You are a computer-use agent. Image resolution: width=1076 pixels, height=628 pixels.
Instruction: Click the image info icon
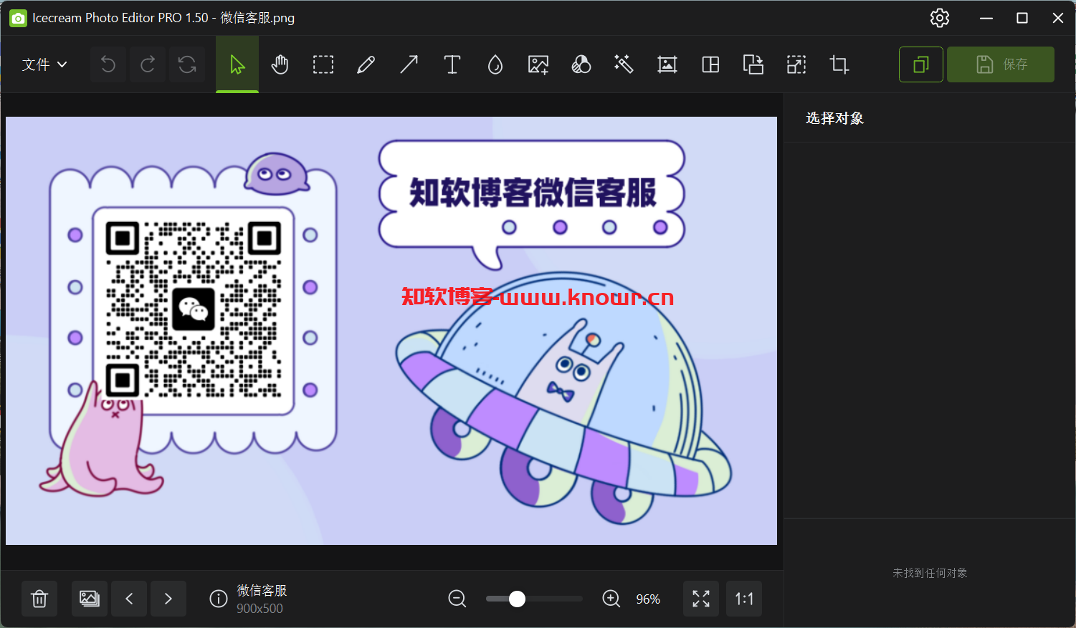pyautogui.click(x=218, y=599)
